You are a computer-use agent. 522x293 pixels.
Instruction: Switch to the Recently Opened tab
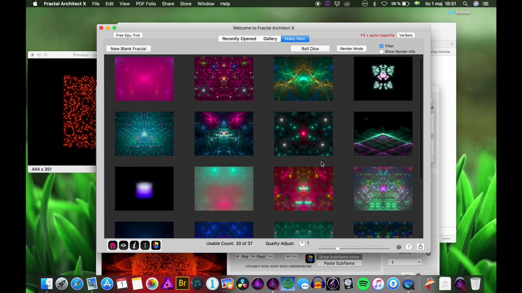pos(239,39)
